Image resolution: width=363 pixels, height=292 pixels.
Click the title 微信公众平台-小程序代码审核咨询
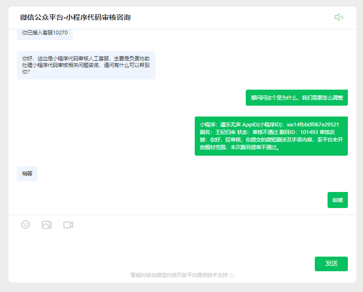75,17
